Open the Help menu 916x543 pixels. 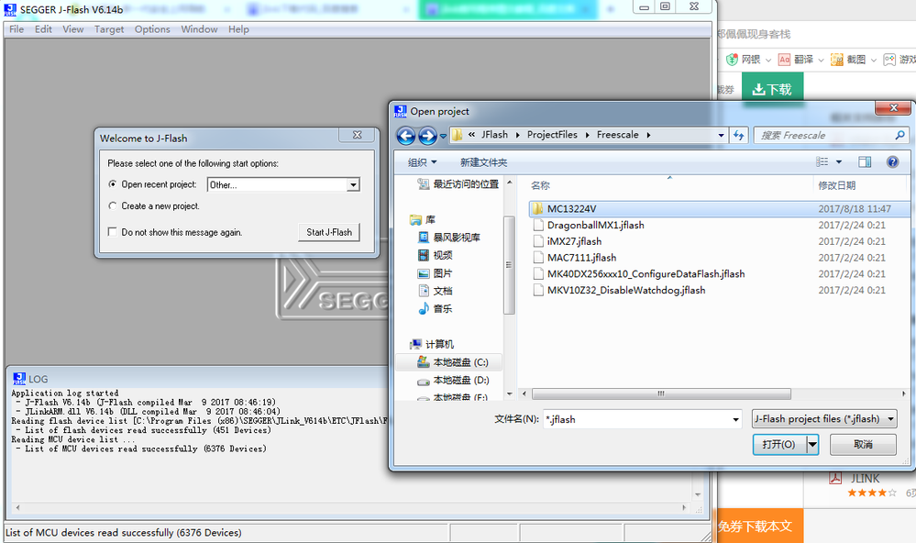238,29
